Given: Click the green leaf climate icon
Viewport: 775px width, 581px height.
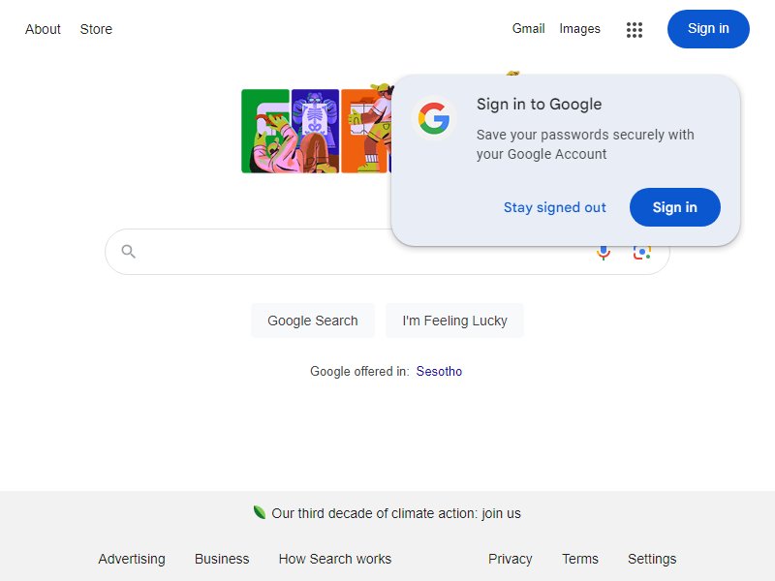Looking at the screenshot, I should click(259, 512).
